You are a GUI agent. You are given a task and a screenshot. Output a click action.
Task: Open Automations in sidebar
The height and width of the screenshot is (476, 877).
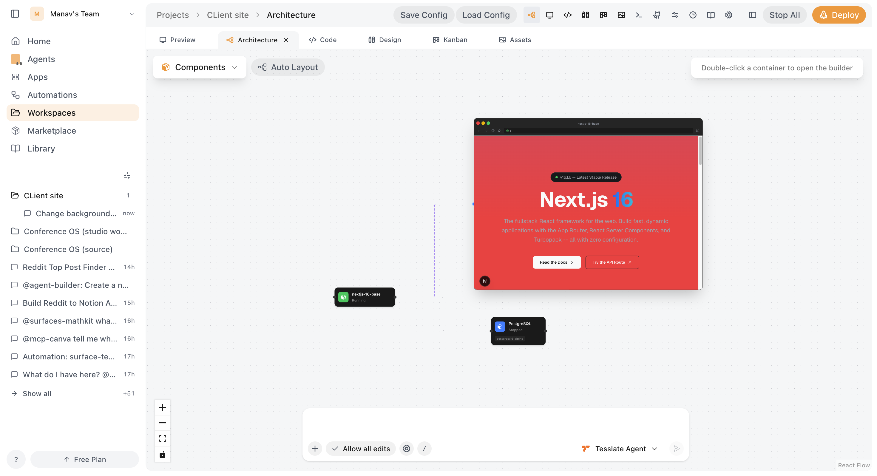click(72, 95)
